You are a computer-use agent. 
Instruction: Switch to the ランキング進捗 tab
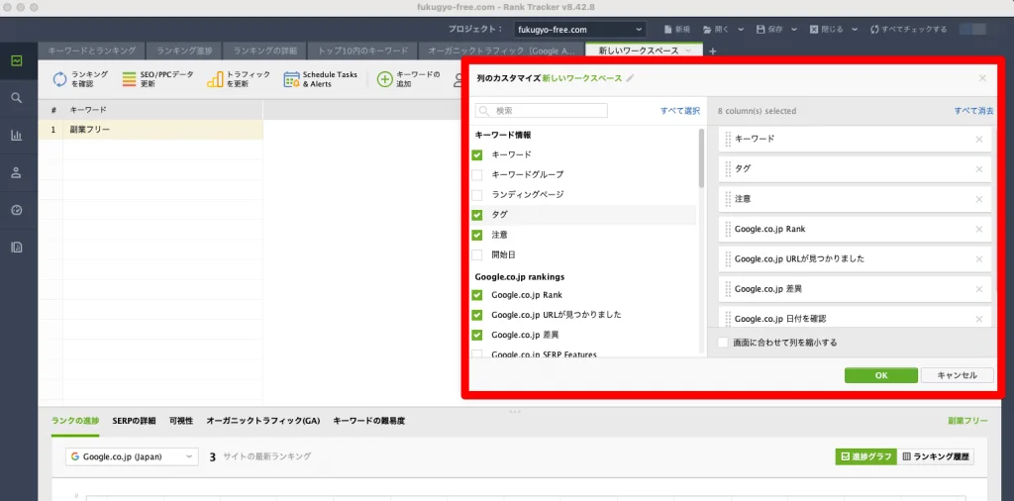(x=184, y=50)
